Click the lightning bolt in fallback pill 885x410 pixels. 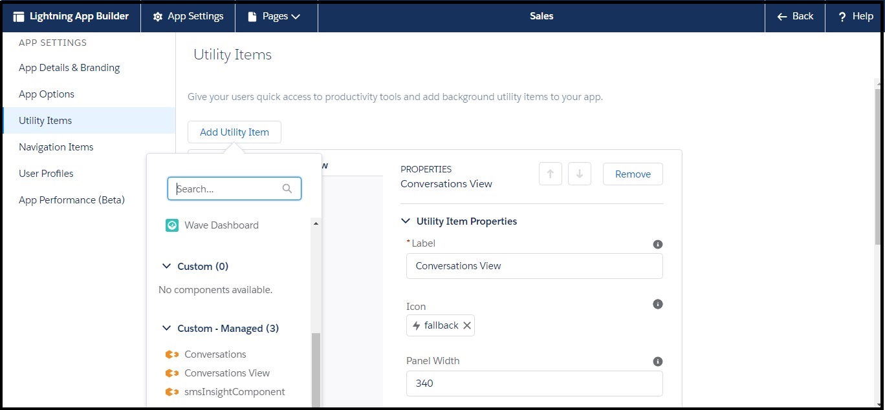click(x=417, y=325)
